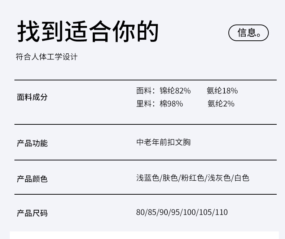Image resolution: width=285 pixels, height=239 pixels.
Task: Choose the 粉红色 color option text
Action: tap(193, 178)
